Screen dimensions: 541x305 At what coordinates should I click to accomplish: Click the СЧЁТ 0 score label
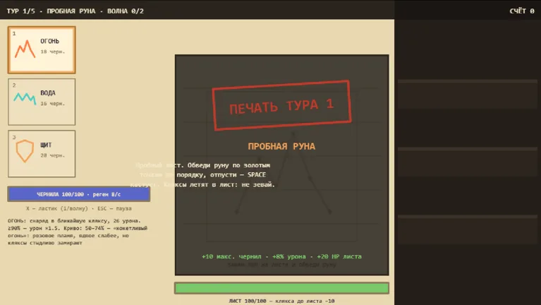coord(522,11)
